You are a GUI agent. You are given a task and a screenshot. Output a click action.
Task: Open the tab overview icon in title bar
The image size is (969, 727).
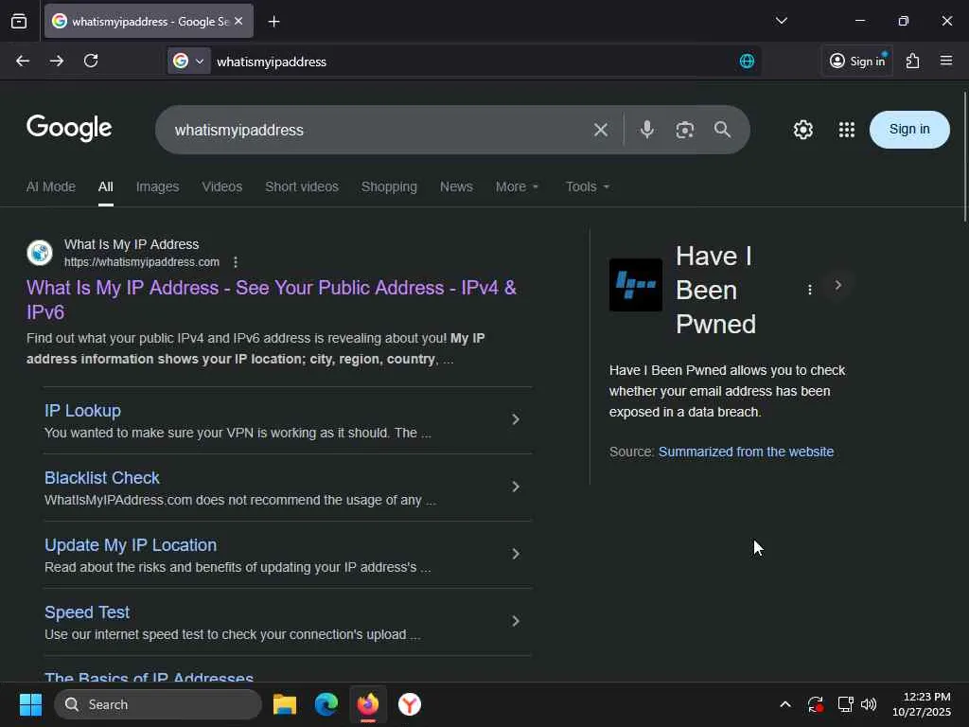click(19, 22)
